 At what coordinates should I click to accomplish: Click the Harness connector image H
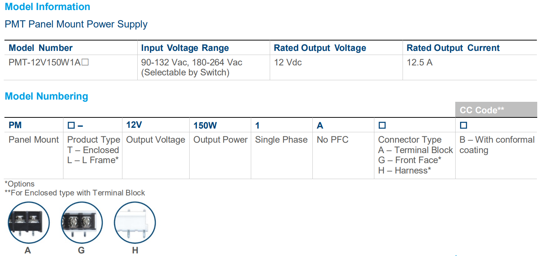click(x=135, y=222)
